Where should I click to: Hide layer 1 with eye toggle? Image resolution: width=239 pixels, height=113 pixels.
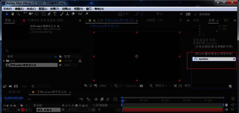pyautogui.click(x=4, y=110)
